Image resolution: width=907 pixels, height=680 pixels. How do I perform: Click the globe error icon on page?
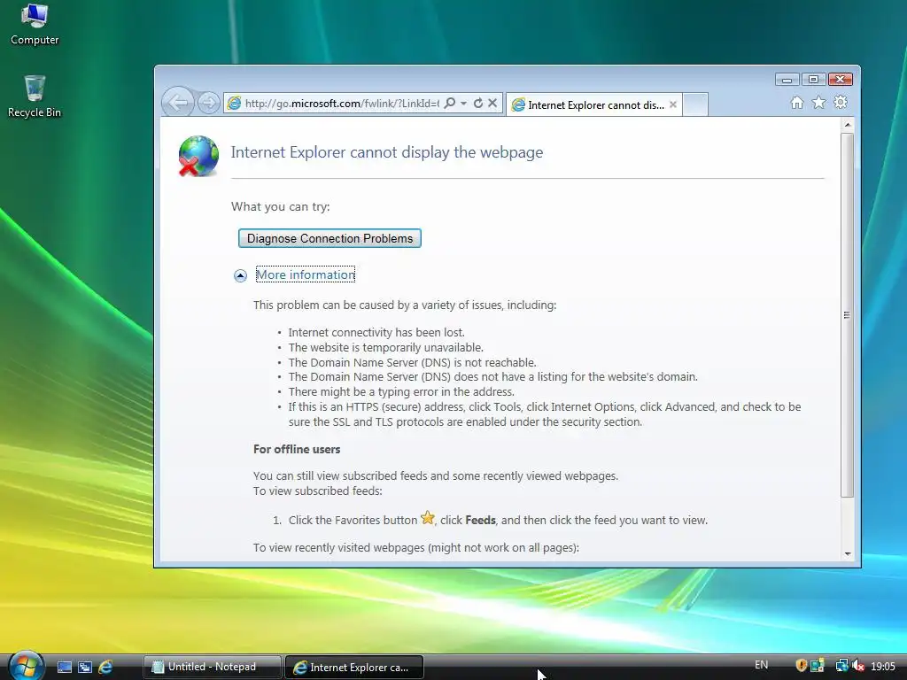click(x=198, y=156)
